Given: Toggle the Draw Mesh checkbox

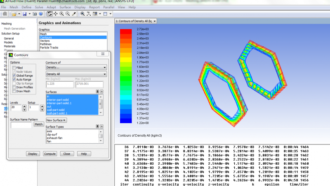Looking at the screenshot, I should pyautogui.click(x=14, y=91).
